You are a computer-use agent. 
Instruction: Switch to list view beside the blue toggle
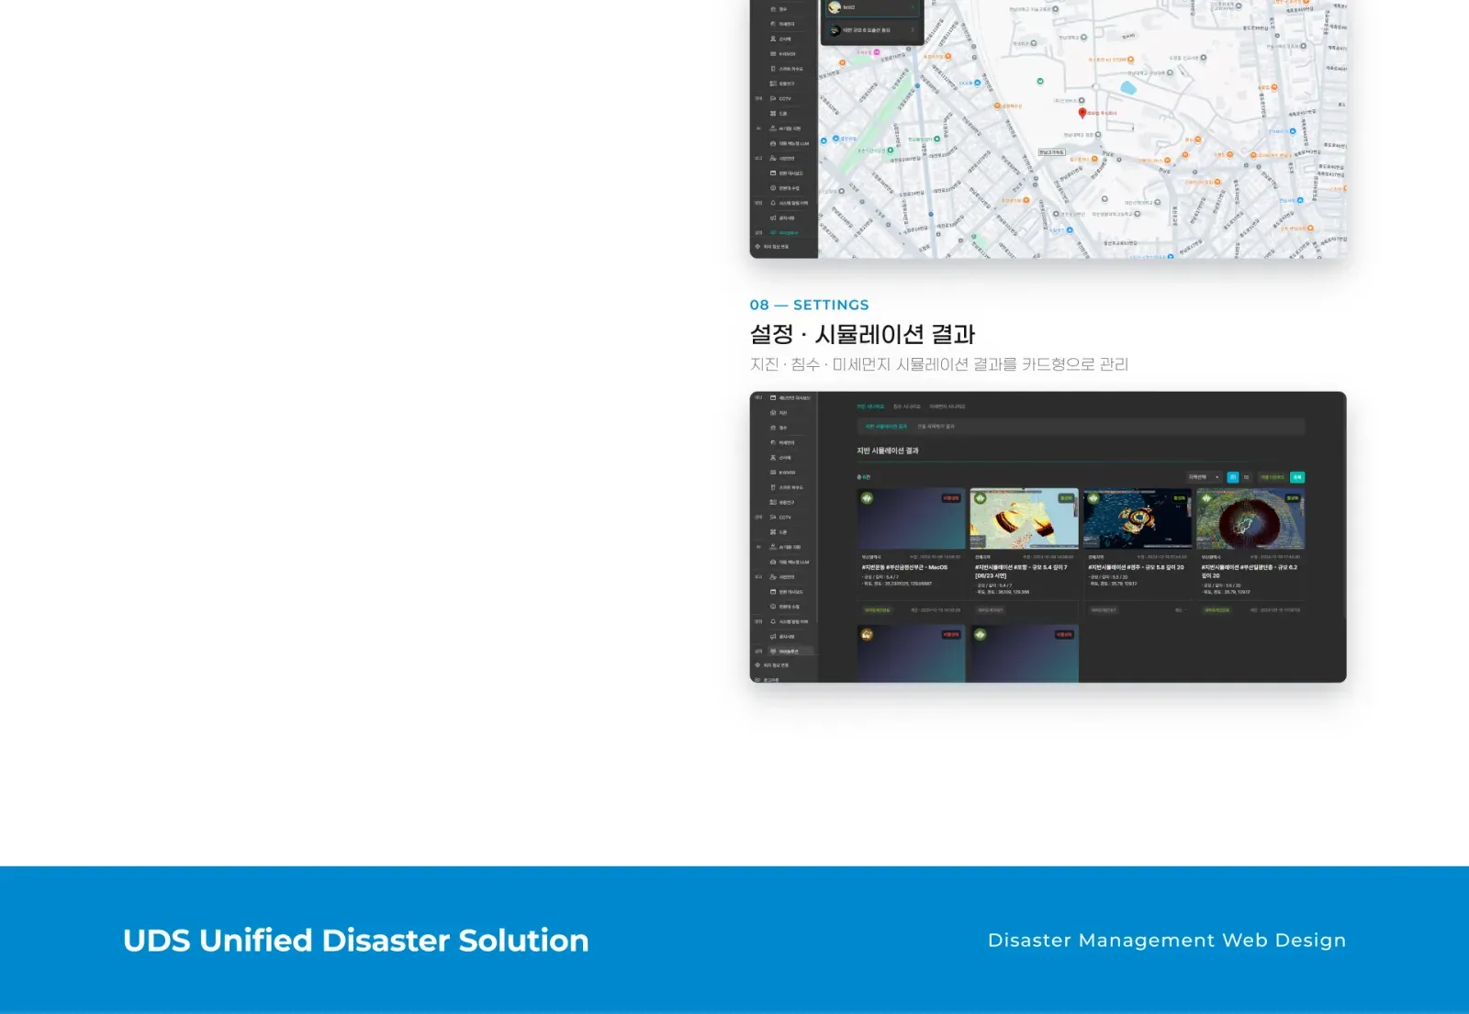[x=1246, y=477]
